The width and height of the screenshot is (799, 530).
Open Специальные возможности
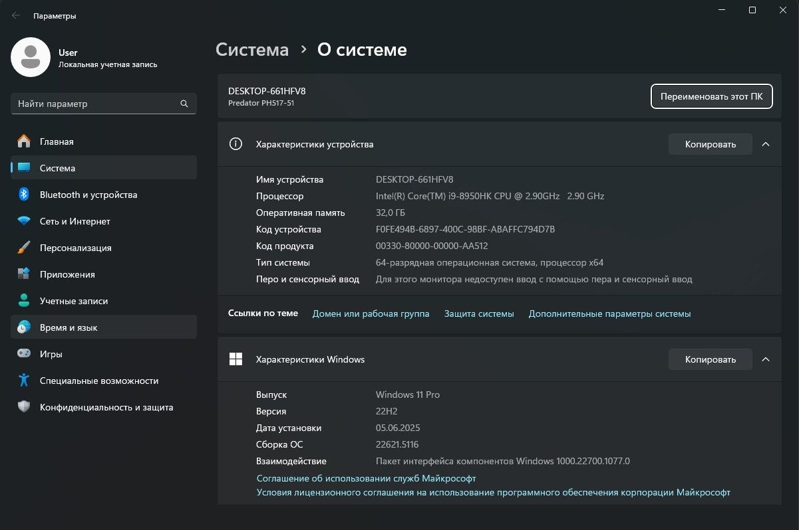pyautogui.click(x=104, y=381)
